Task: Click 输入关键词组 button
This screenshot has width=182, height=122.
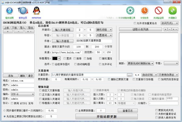Action: (x=63, y=30)
